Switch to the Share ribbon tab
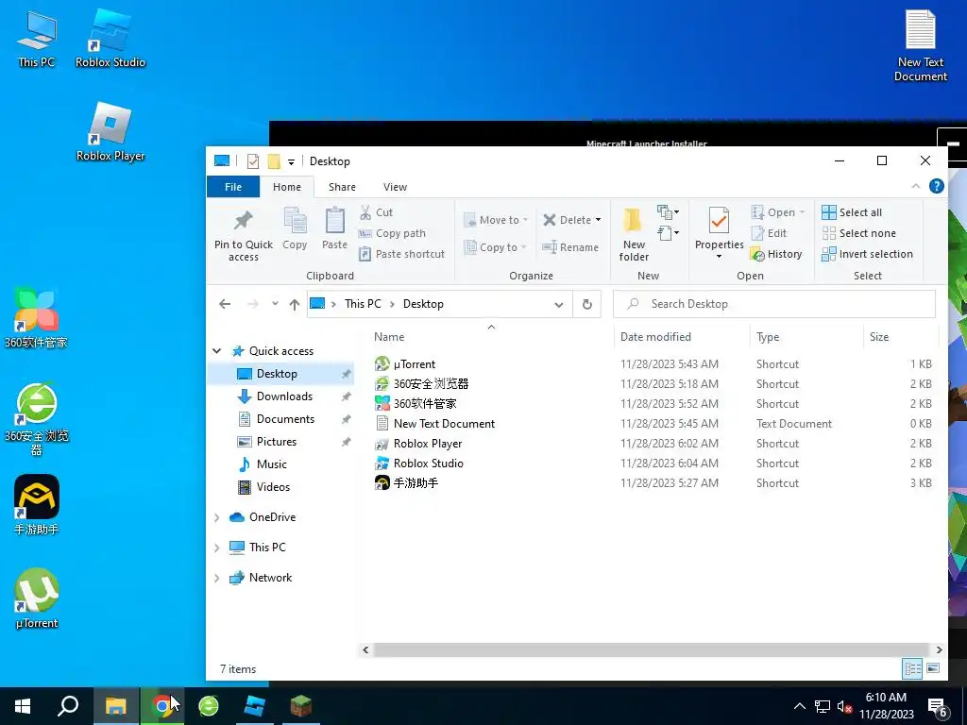967x725 pixels. pos(342,187)
